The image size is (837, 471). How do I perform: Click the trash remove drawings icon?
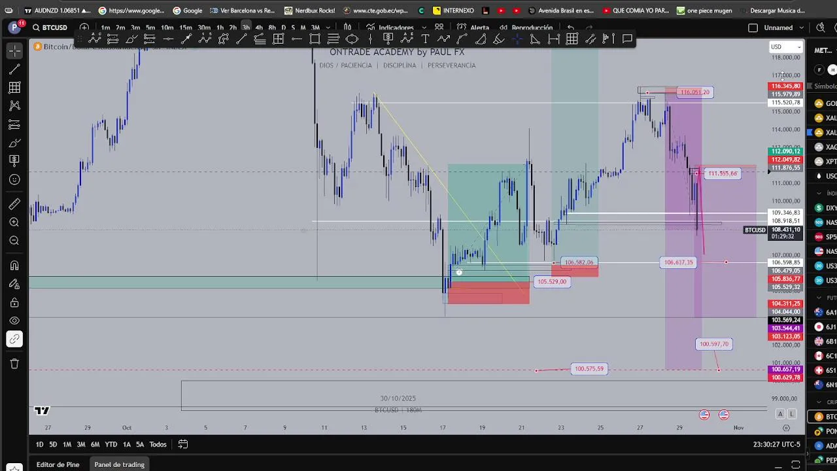[x=14, y=364]
